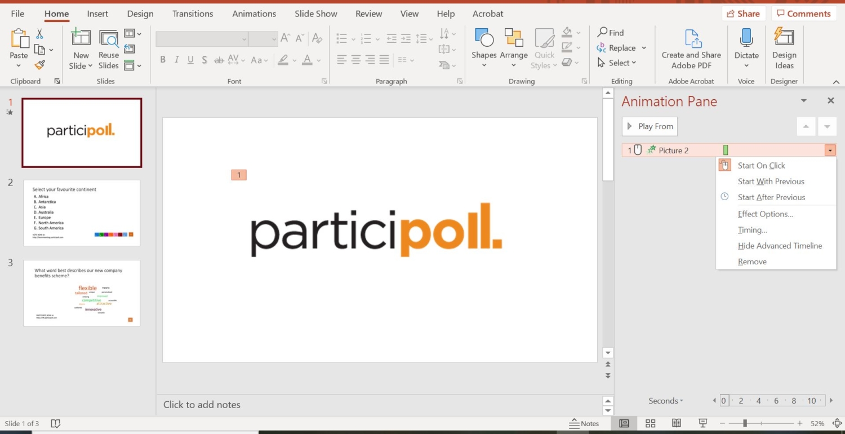Expand the Font group dialog launcher
This screenshot has width=845, height=434.
click(x=324, y=81)
